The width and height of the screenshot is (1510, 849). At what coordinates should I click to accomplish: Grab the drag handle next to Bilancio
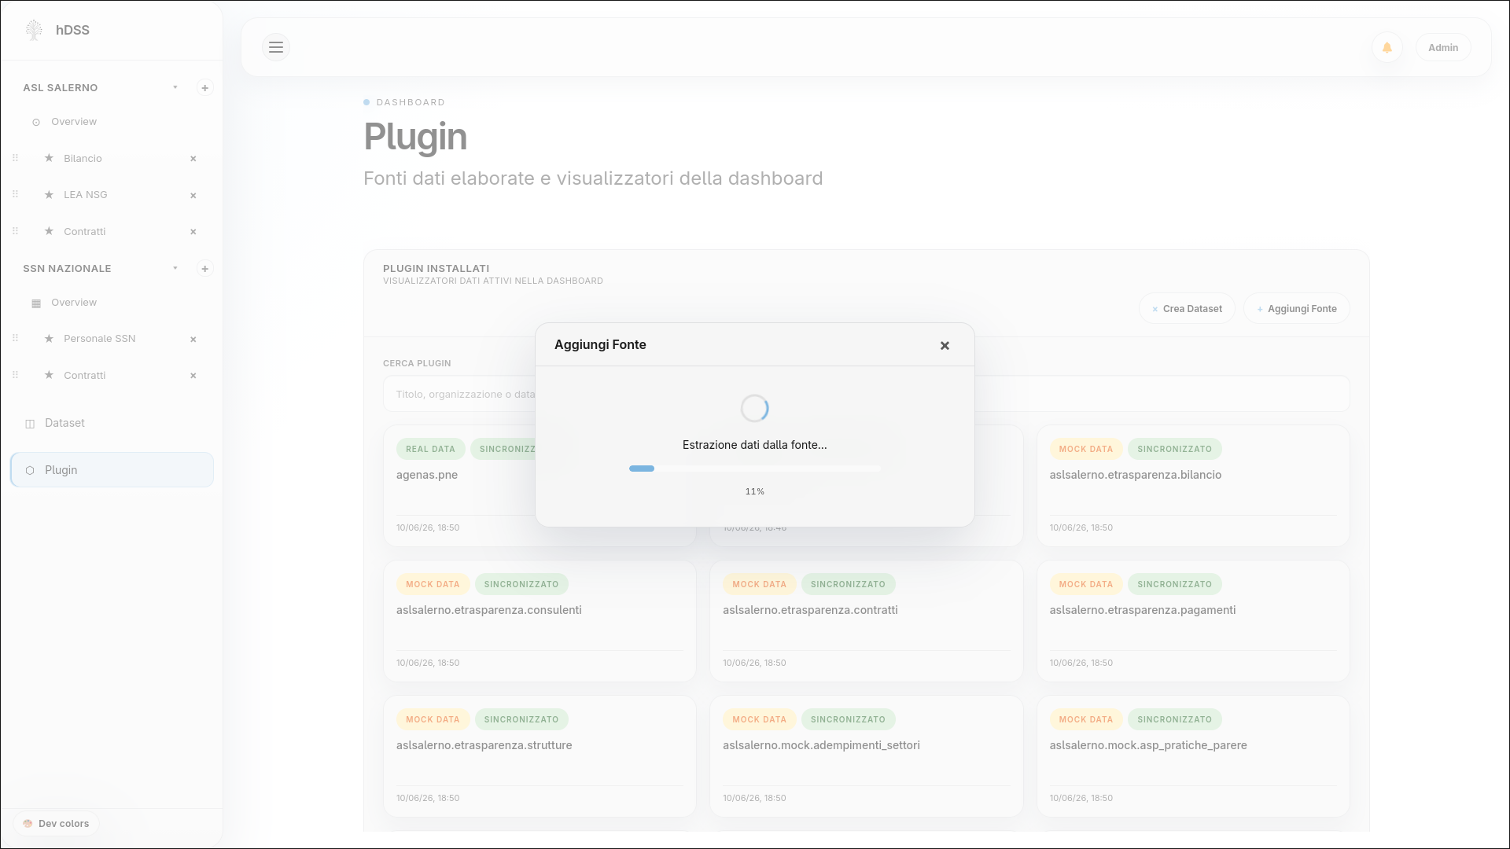pos(15,158)
